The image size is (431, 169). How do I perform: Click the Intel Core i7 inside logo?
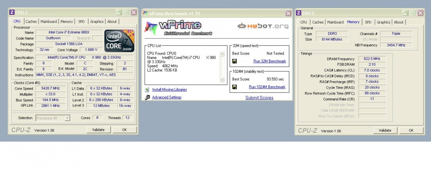(x=119, y=41)
